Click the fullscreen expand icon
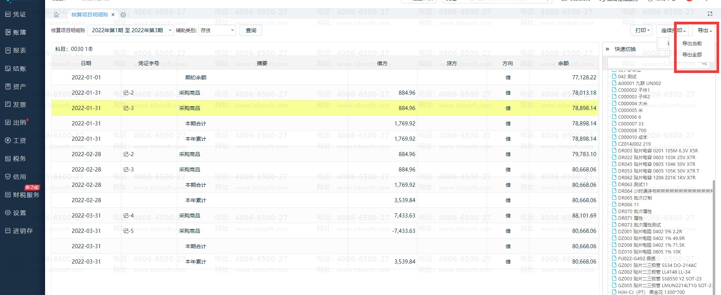This screenshot has height=295, width=721. click(710, 14)
